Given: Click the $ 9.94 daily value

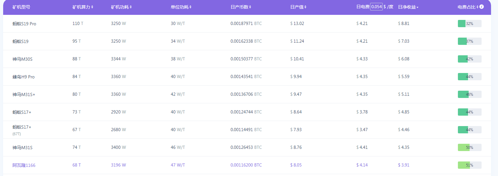Looking at the screenshot, I should [296, 76].
